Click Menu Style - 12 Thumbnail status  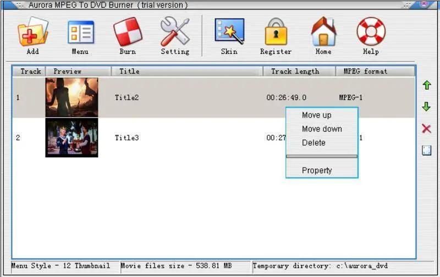(61, 266)
